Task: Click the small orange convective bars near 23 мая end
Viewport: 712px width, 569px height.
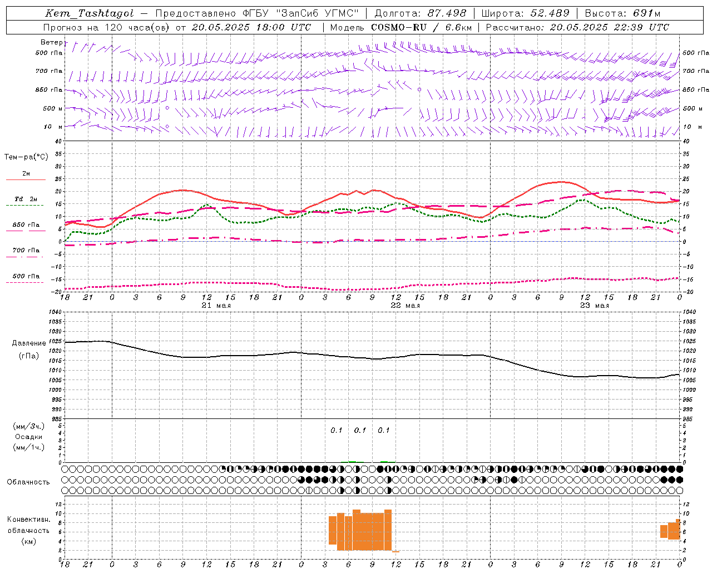Action: [x=670, y=530]
